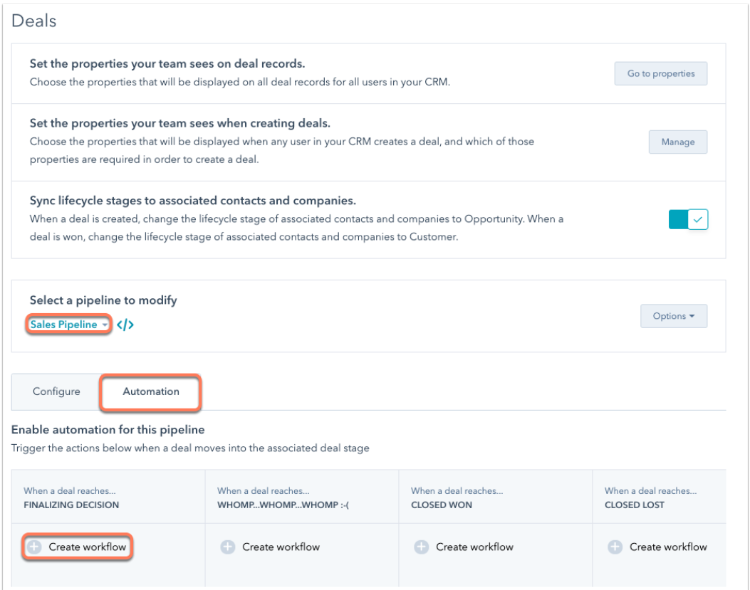Image resolution: width=750 pixels, height=590 pixels.
Task: Create workflow for Finalizing Decision stage
Action: coord(77,547)
